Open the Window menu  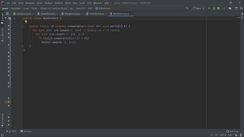[x=98, y=3]
